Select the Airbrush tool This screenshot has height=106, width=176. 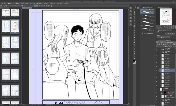134,33
